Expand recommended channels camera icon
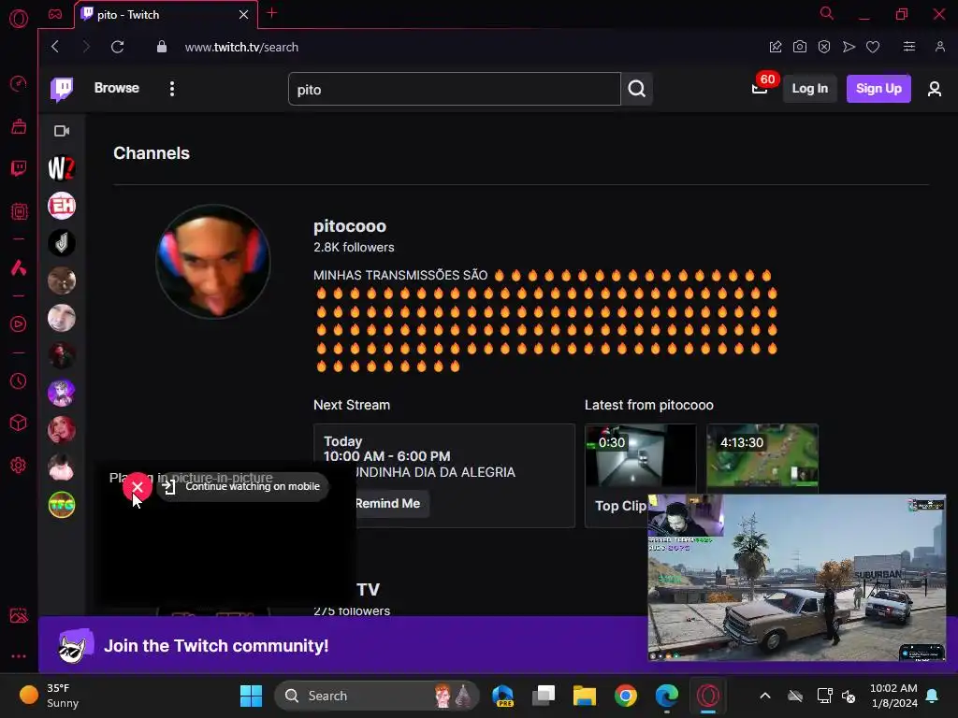Image resolution: width=958 pixels, height=718 pixels. [x=62, y=131]
